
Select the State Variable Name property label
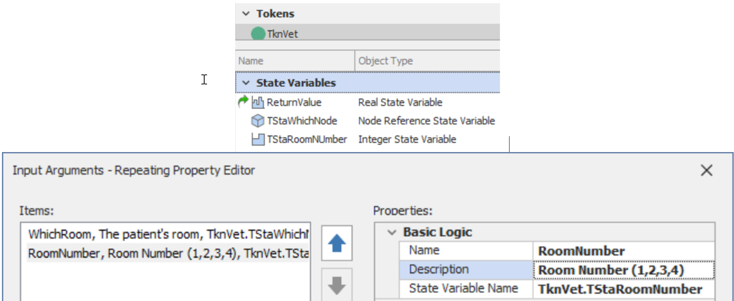[463, 288]
